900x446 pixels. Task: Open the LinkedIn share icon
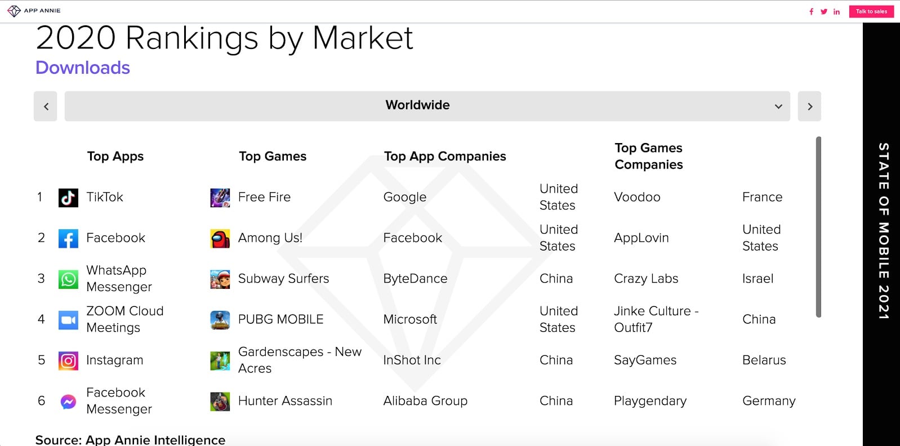point(837,11)
